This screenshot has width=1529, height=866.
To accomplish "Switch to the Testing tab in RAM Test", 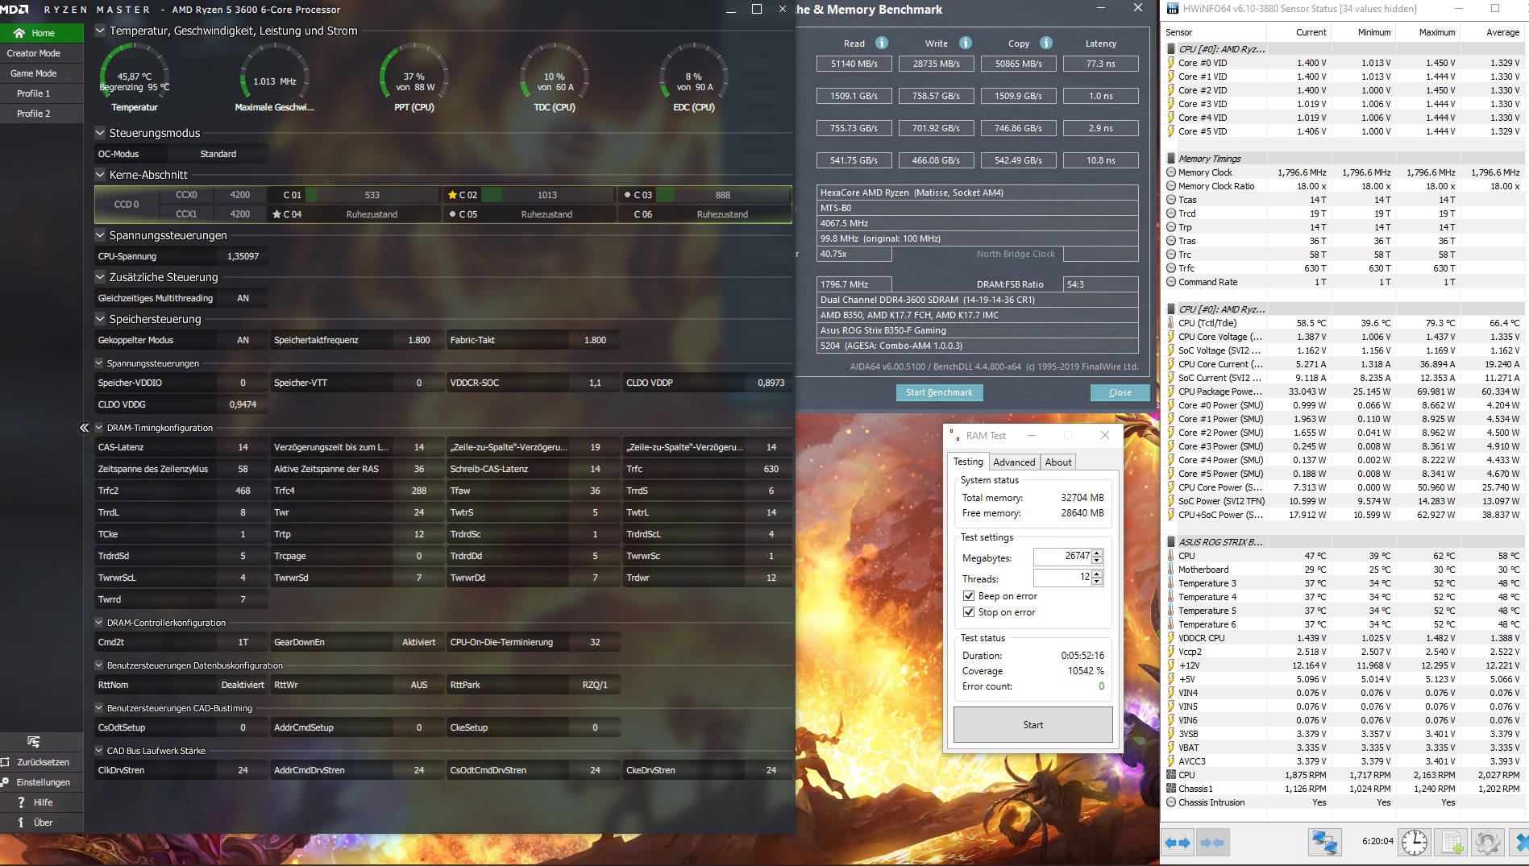I will tap(968, 462).
